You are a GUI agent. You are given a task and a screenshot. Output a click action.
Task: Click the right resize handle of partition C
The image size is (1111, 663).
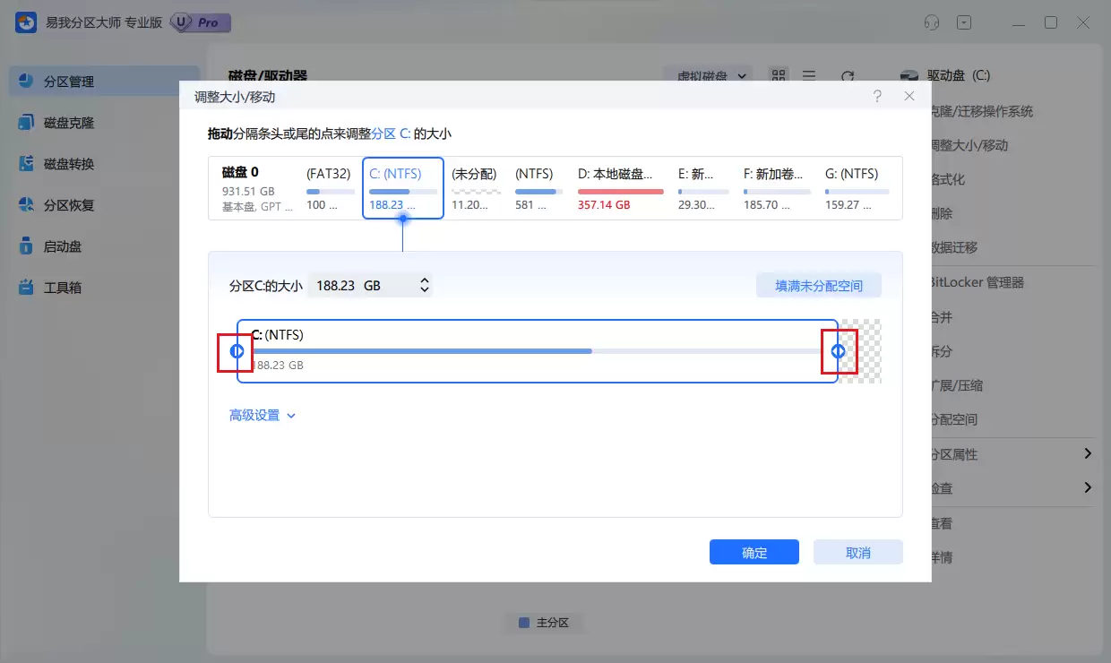tap(839, 351)
